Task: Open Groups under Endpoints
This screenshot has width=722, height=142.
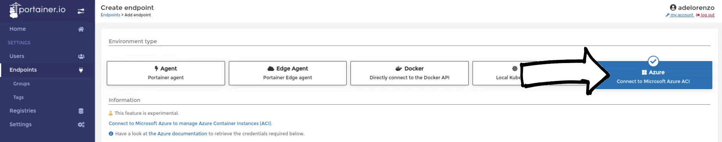Action: (21, 84)
